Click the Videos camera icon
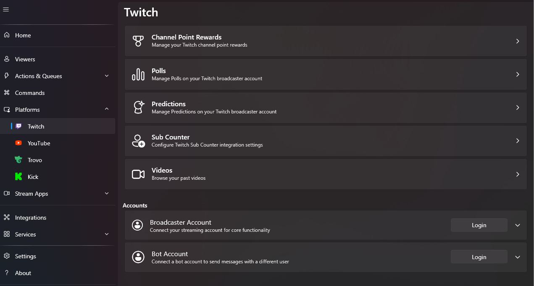 (138, 174)
